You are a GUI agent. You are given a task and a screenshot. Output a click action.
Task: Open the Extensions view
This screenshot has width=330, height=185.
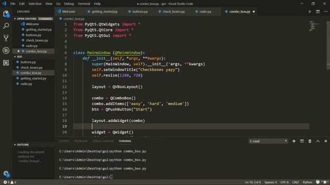[x=6, y=63]
